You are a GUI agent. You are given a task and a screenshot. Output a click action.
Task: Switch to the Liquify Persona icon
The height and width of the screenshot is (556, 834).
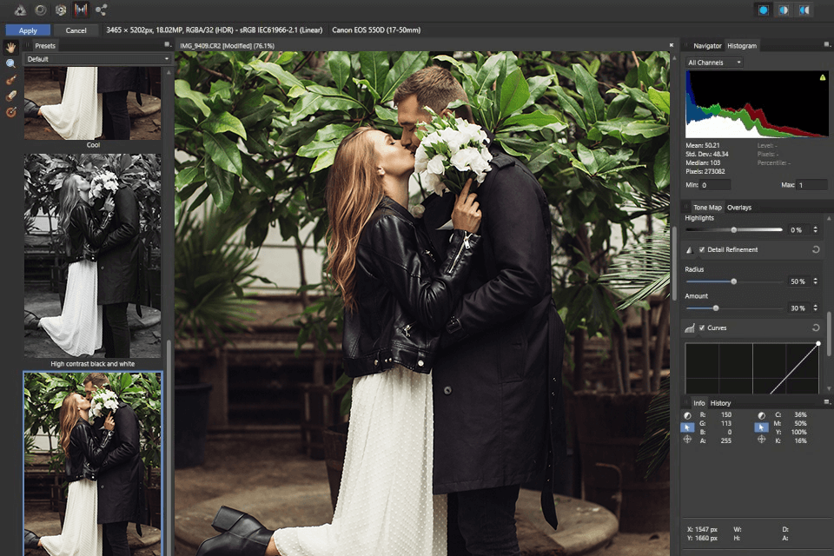(41, 10)
